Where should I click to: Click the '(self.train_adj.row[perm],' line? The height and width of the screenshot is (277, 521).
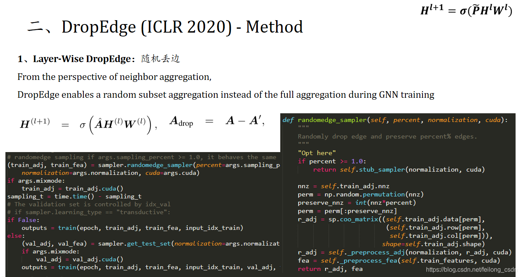(x=435, y=228)
